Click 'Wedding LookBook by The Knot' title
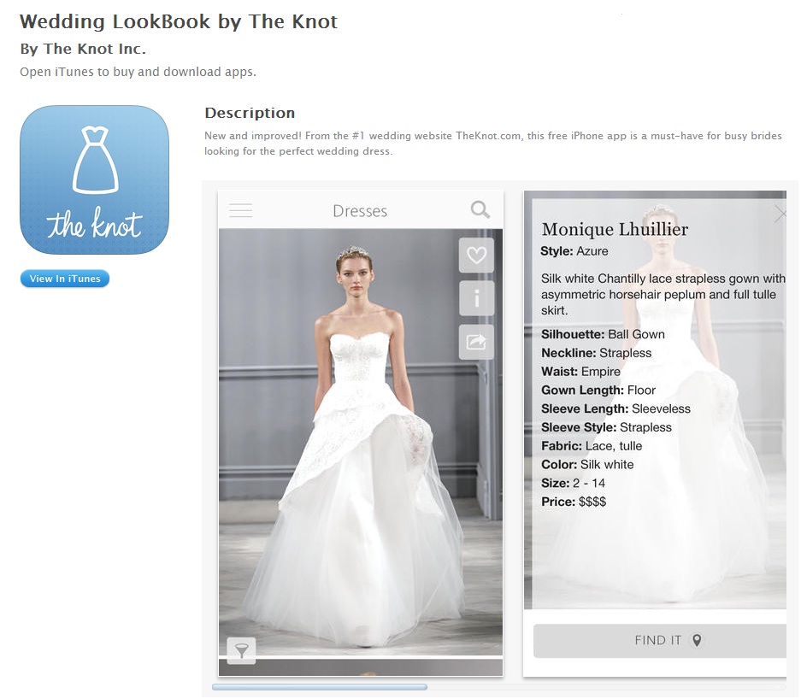Viewport: 801px width, 699px height. [179, 21]
